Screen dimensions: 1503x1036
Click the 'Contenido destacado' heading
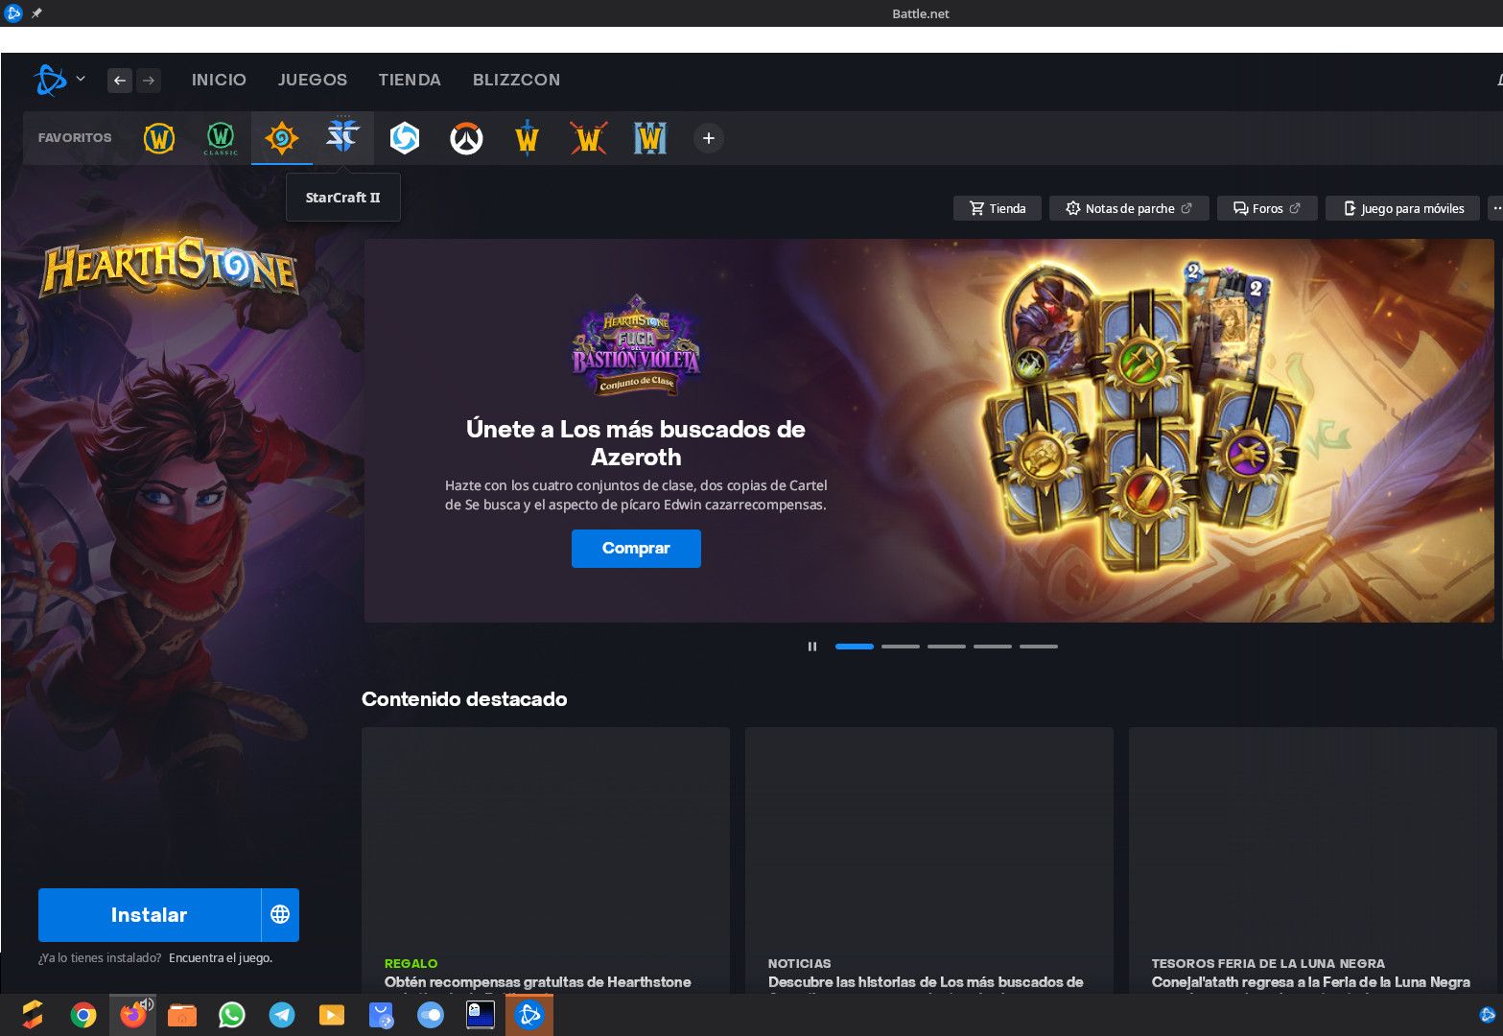[464, 699]
